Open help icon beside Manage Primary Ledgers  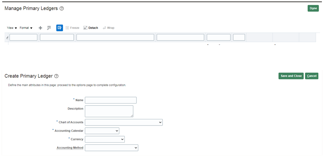tap(62, 8)
